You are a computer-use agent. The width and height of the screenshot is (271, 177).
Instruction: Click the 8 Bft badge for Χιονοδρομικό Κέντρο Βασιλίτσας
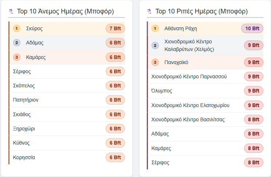coord(254,119)
